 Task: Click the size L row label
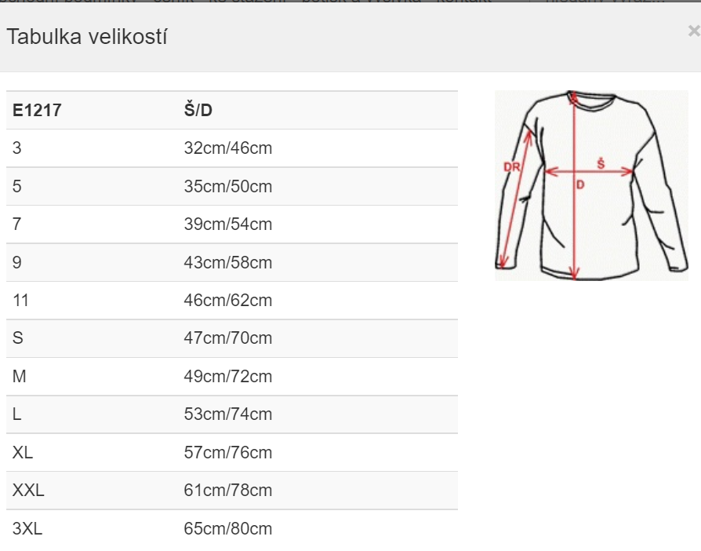point(17,414)
